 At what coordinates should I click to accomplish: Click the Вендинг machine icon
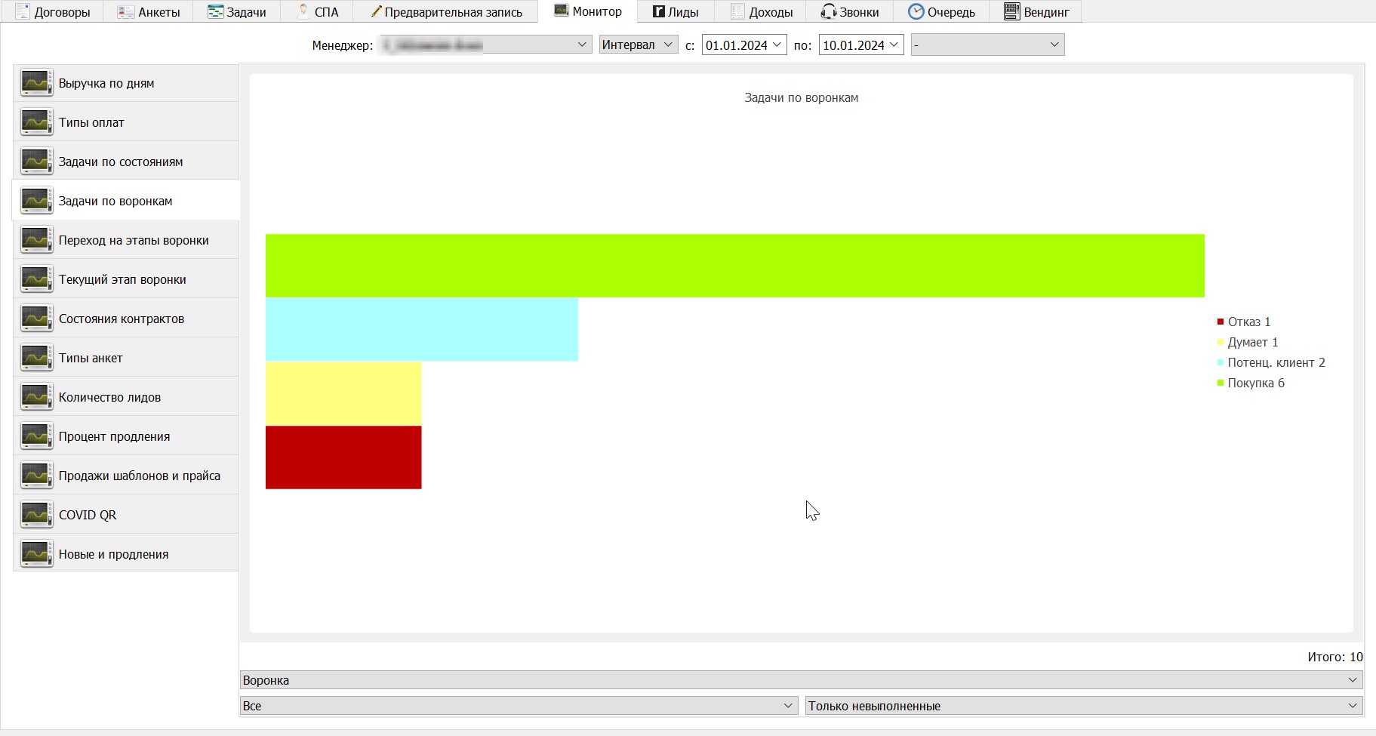pos(1011,11)
